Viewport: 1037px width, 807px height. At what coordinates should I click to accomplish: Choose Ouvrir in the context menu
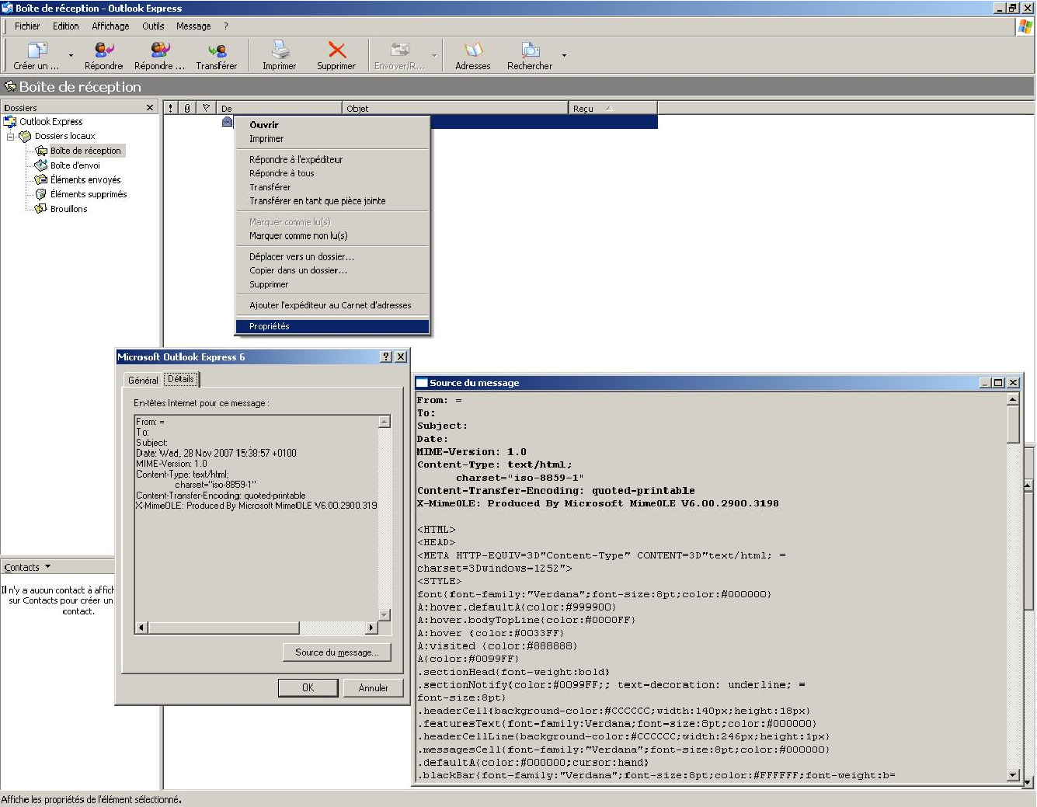pyautogui.click(x=332, y=125)
